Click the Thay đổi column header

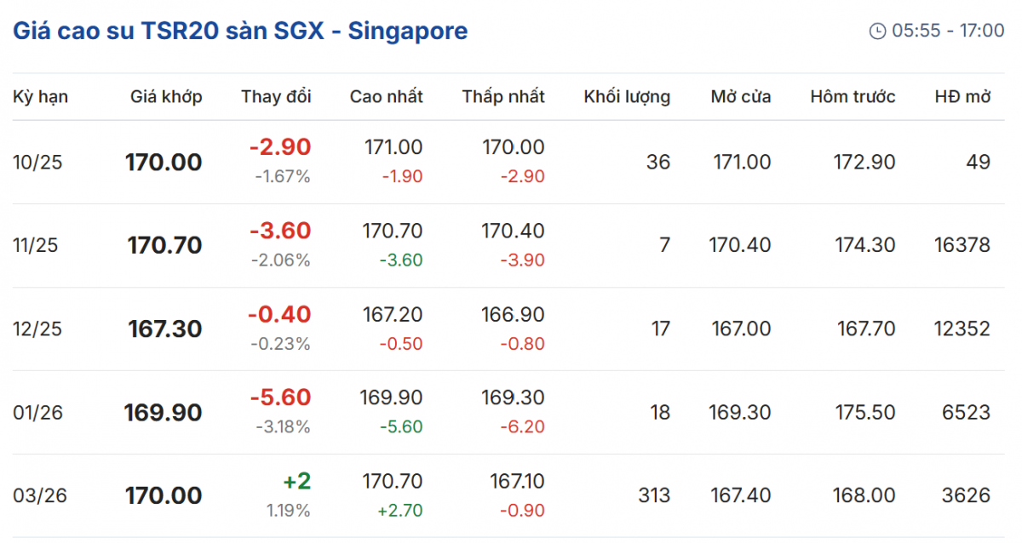click(276, 97)
